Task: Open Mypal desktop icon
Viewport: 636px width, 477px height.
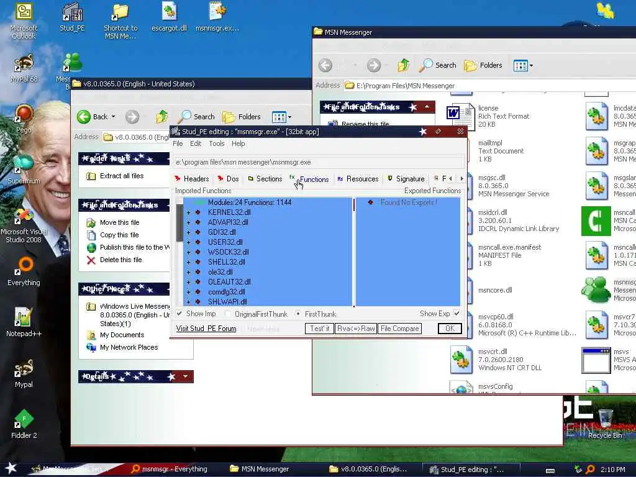Action: [x=24, y=373]
